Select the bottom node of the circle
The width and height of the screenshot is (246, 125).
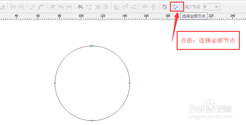tap(92, 120)
